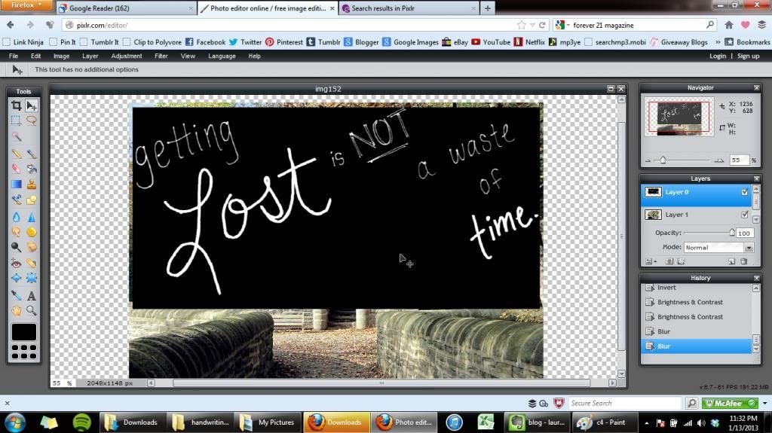Select the rectangular Marquee tool
Viewport: 772px width, 433px height.
(x=17, y=120)
